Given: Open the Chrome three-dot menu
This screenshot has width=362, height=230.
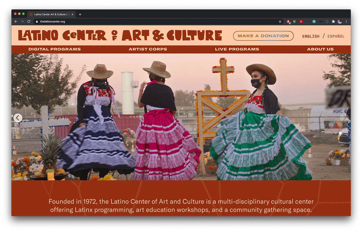Looking at the screenshot, I should pos(346,22).
